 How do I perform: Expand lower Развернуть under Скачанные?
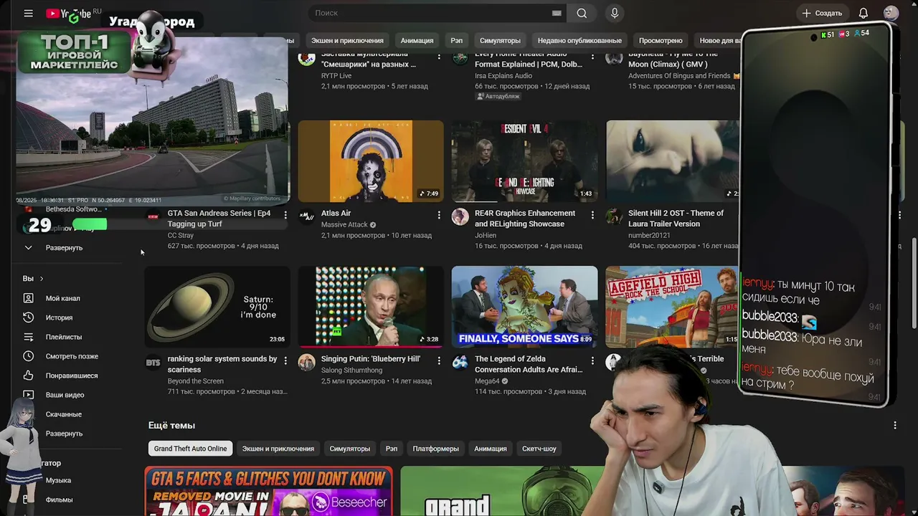(64, 434)
